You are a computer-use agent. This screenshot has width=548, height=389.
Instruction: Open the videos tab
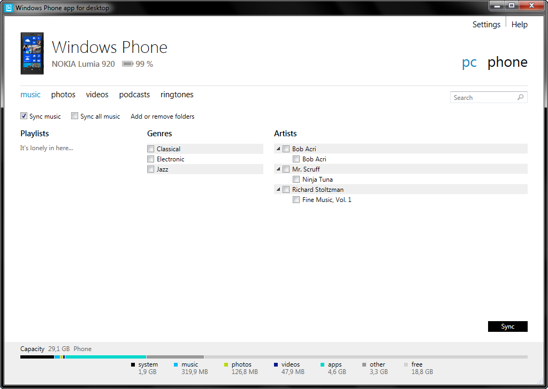pos(97,95)
